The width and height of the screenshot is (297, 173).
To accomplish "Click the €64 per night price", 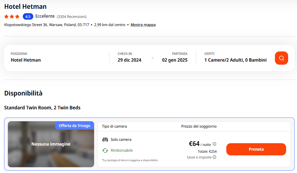I will coord(194,144).
